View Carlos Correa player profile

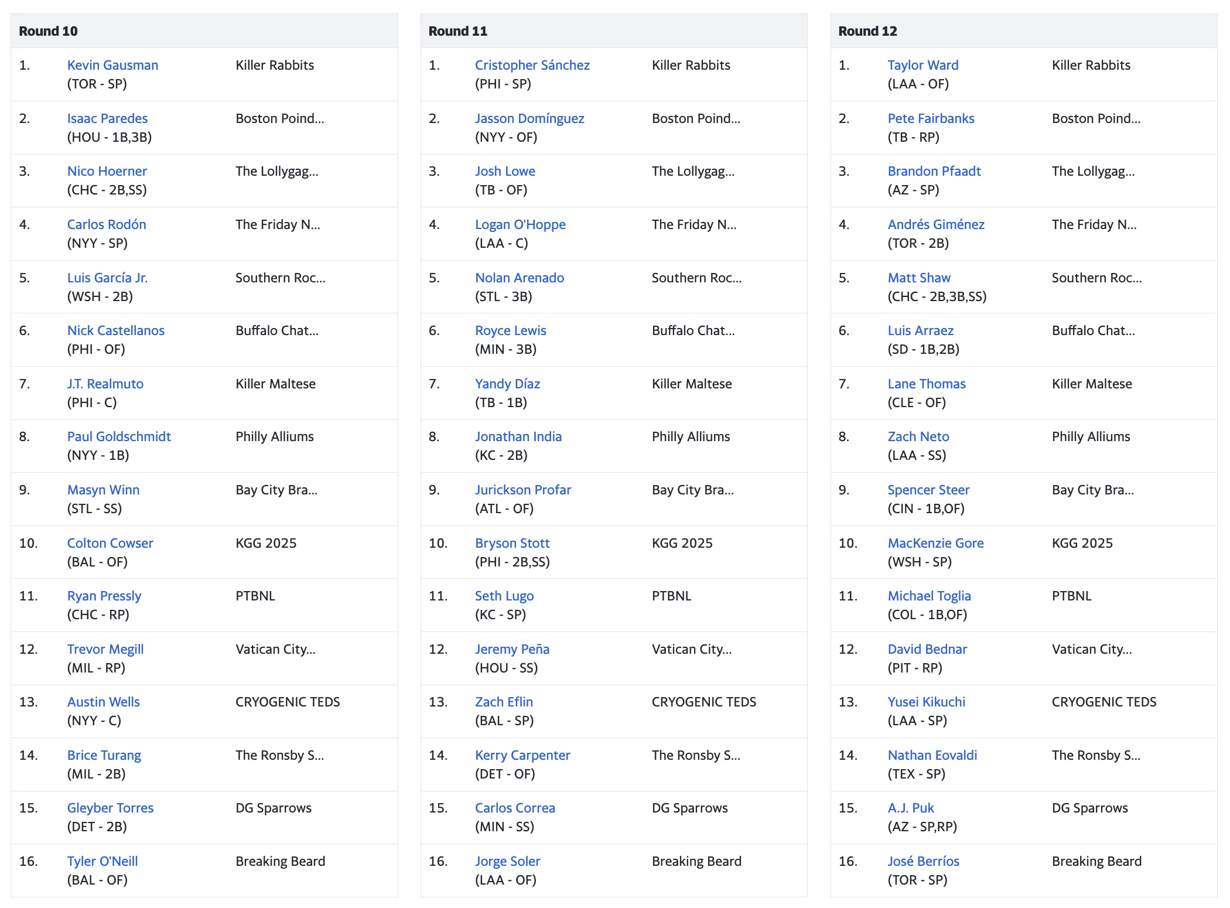(515, 808)
